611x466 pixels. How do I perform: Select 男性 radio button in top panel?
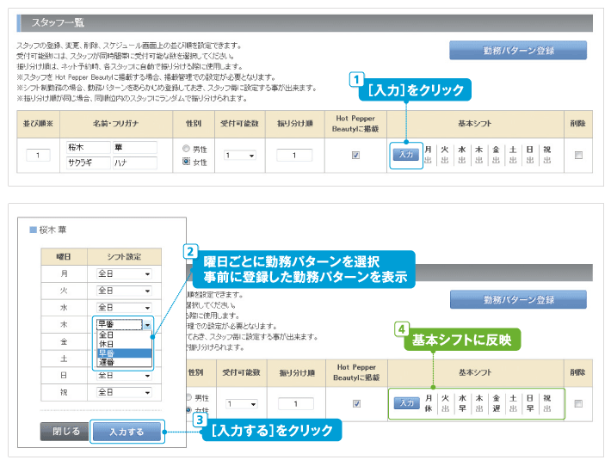[x=187, y=148]
